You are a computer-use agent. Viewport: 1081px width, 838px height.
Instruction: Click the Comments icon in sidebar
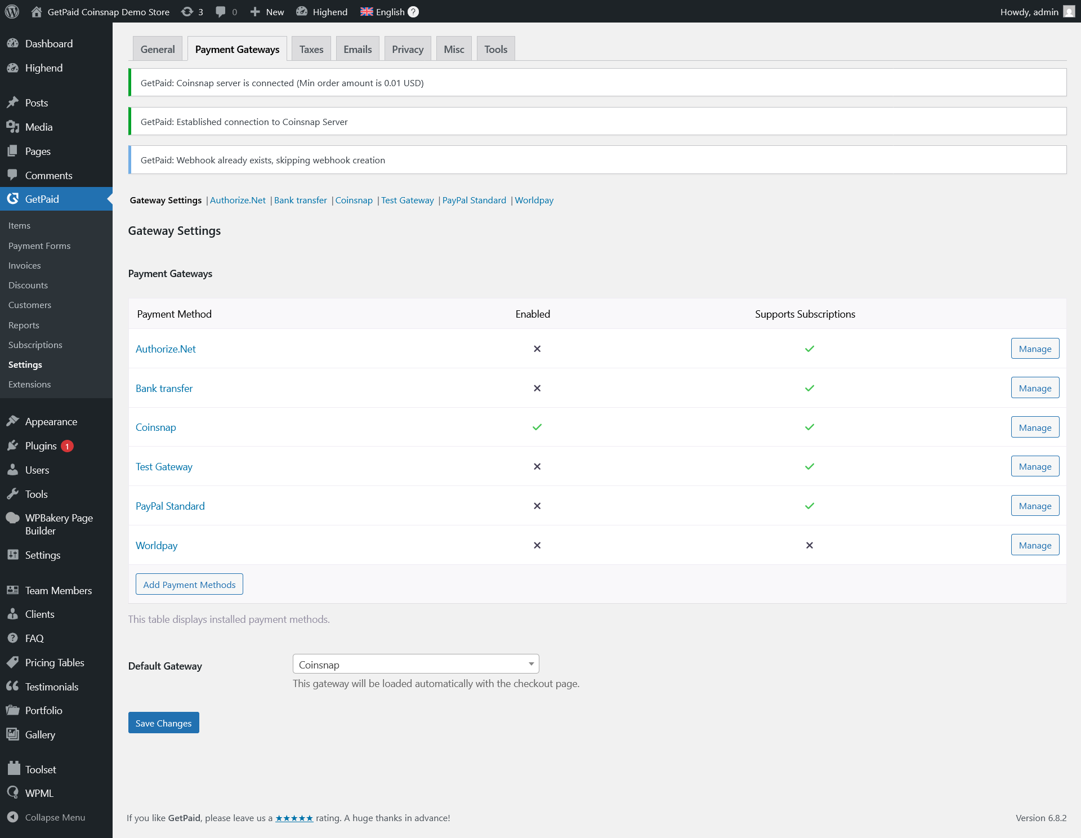tap(12, 175)
